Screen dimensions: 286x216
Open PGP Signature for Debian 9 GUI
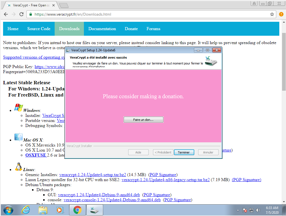[157, 195]
